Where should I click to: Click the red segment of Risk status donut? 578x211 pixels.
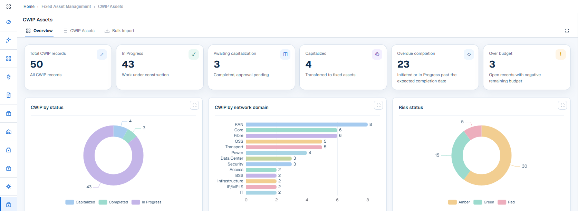click(x=474, y=132)
